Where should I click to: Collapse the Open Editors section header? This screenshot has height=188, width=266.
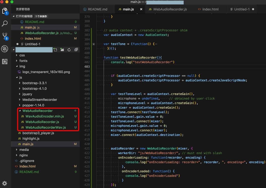24,16
